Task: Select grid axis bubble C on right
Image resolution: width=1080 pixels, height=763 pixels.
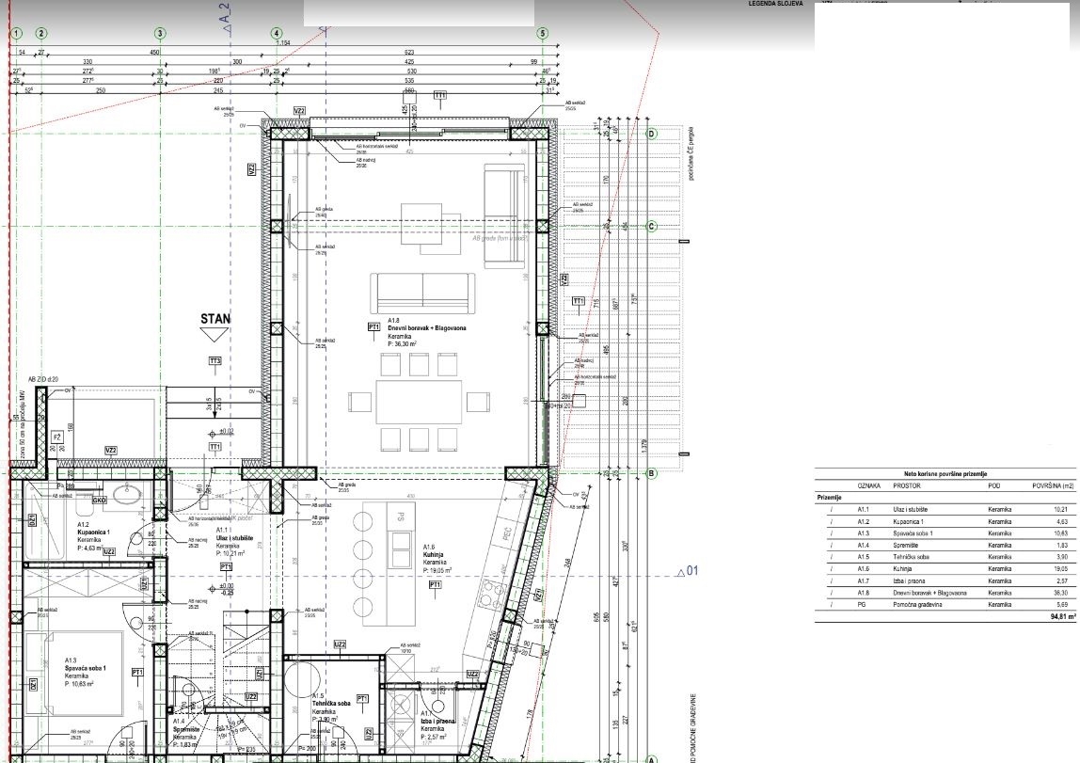Action: tap(652, 226)
